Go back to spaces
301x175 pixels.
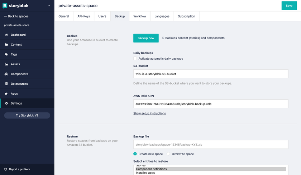click(x=16, y=16)
